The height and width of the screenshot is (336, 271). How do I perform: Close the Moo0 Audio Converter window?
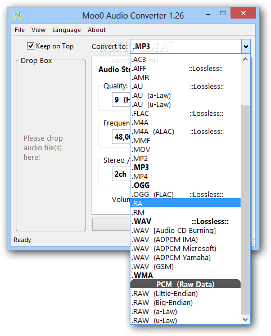(243, 14)
